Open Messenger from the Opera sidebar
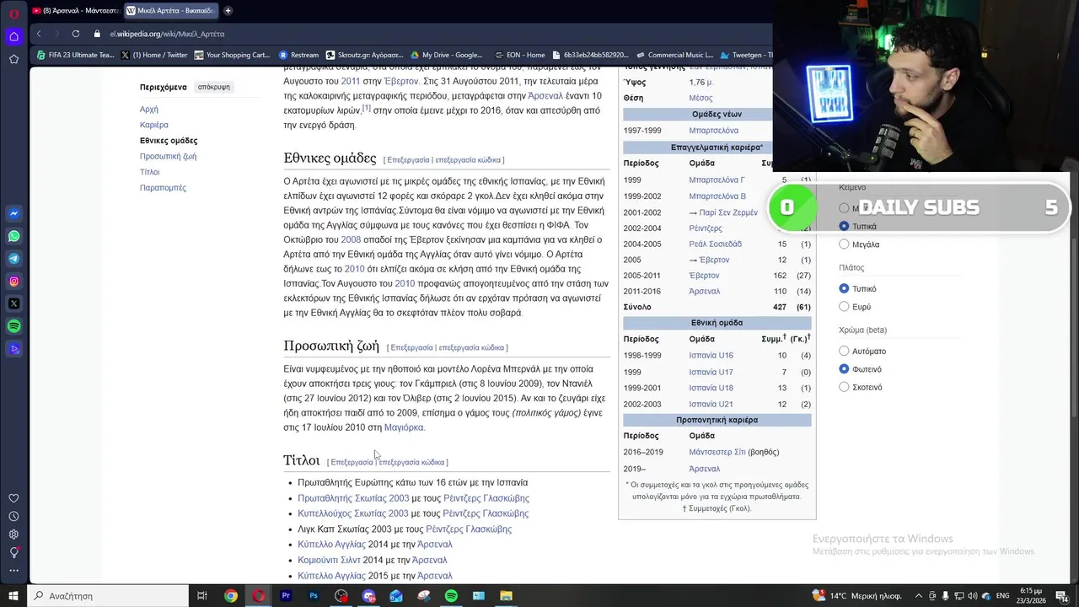This screenshot has width=1079, height=607. 13,214
